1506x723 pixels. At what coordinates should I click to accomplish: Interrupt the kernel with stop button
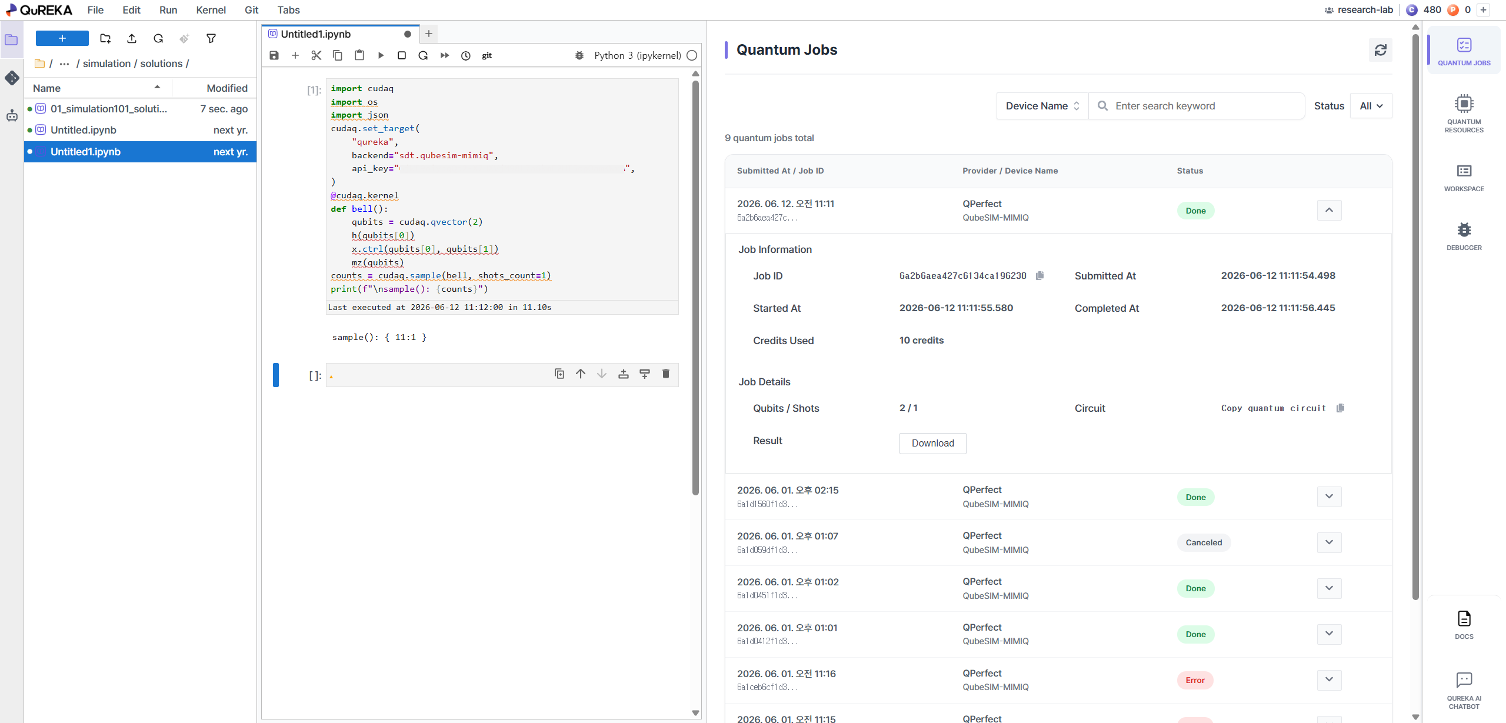tap(402, 55)
